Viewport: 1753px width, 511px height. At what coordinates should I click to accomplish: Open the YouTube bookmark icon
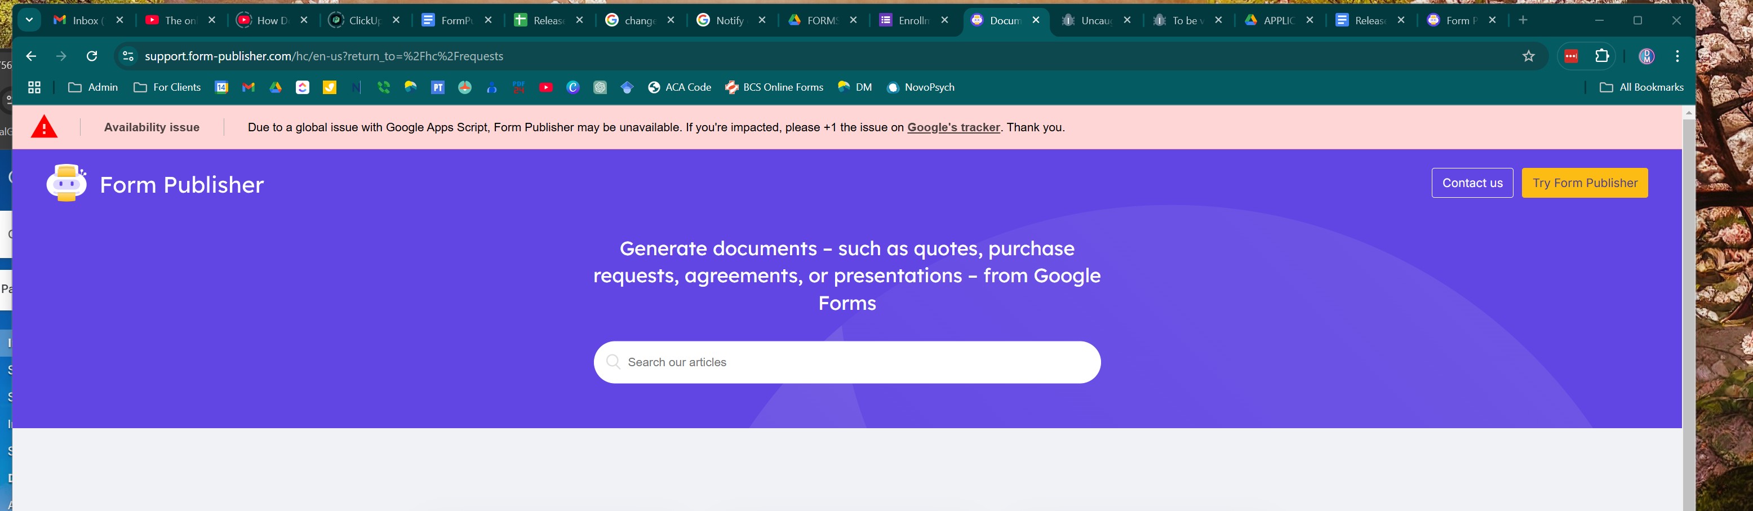coord(546,88)
